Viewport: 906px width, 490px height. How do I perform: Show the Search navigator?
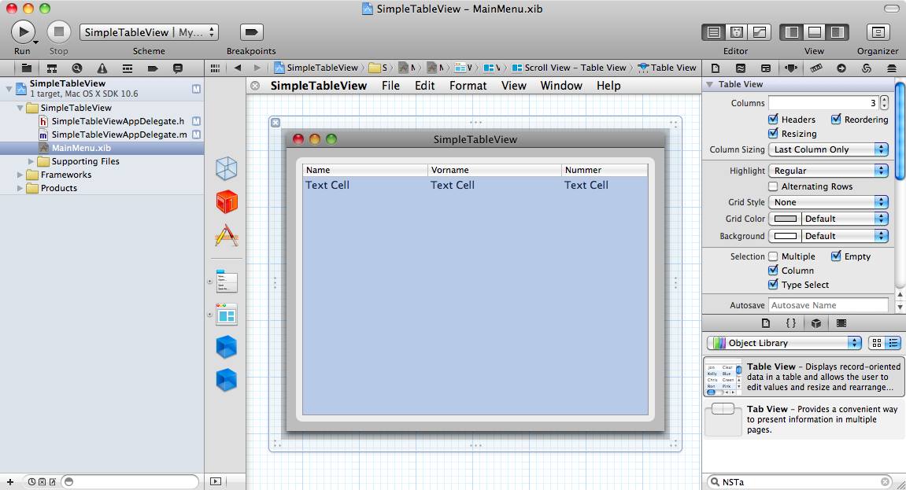pos(77,68)
